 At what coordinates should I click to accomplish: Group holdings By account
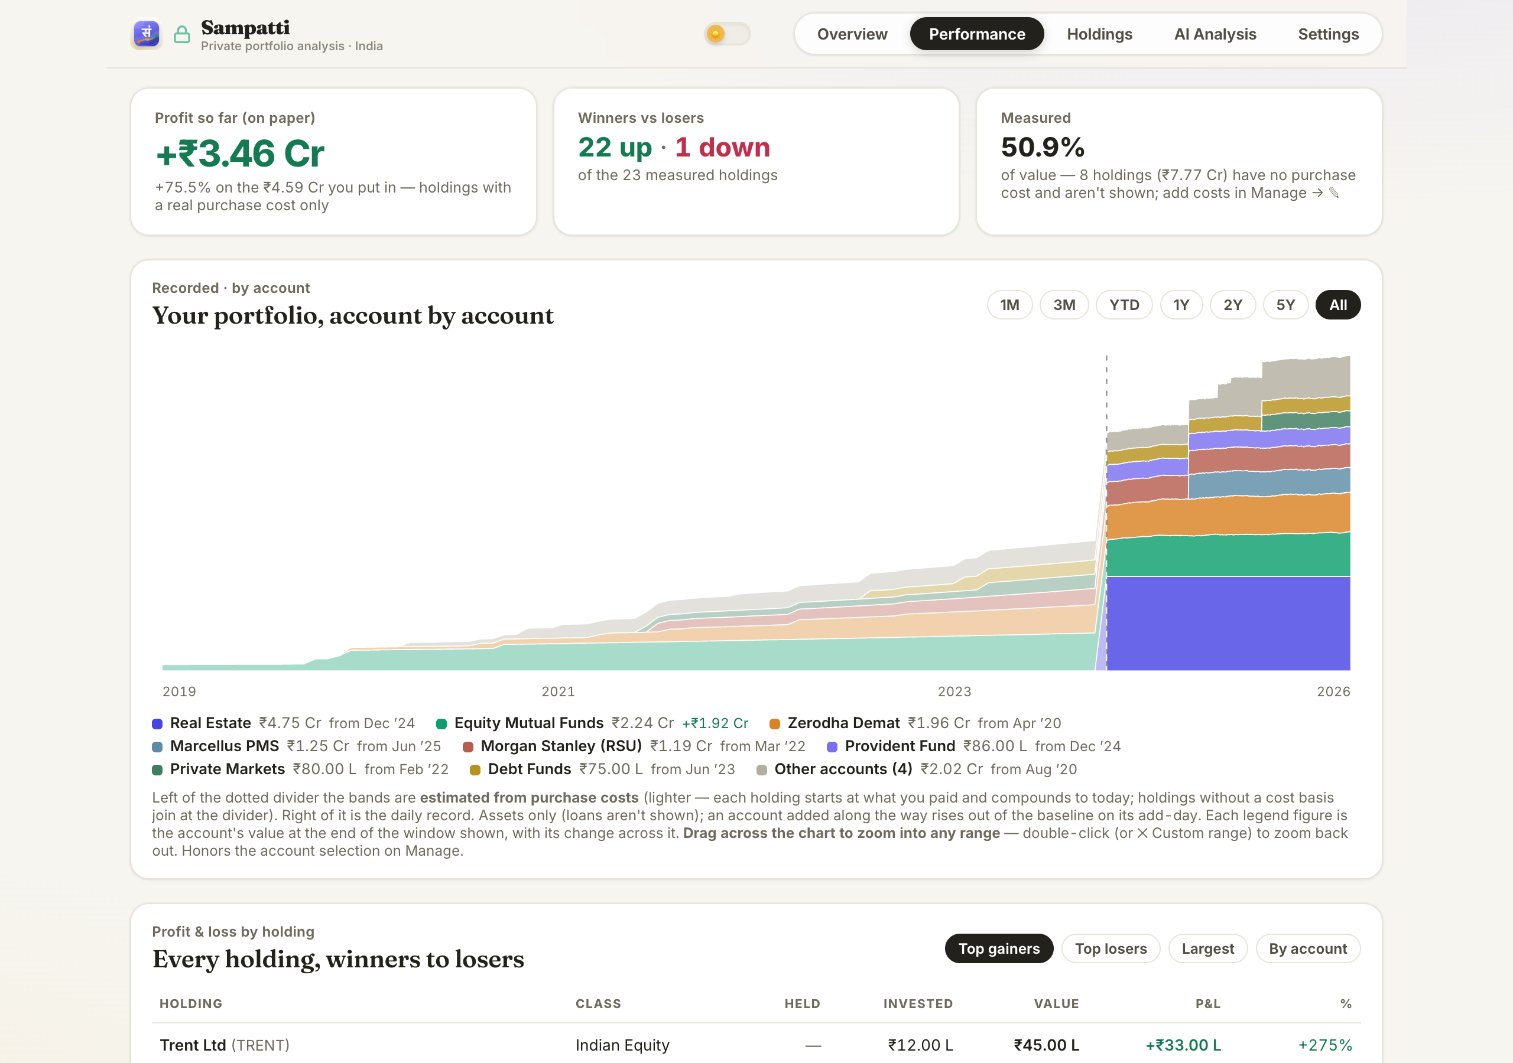click(x=1307, y=948)
